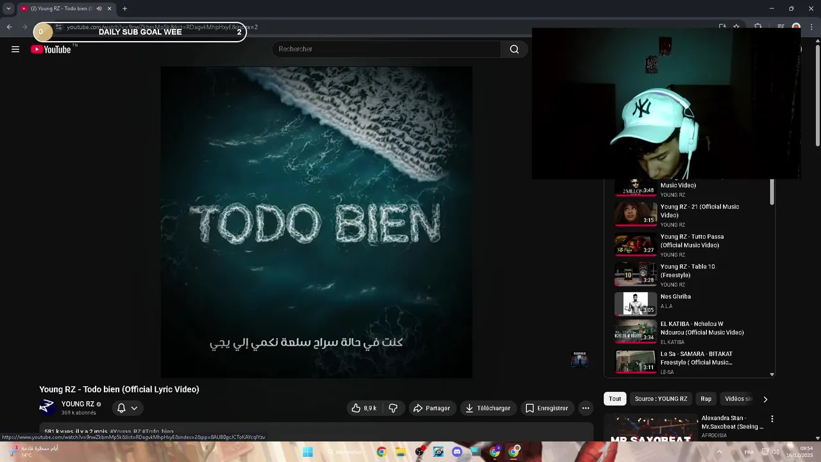Select the Rap filter chip
The width and height of the screenshot is (821, 462).
[706, 399]
